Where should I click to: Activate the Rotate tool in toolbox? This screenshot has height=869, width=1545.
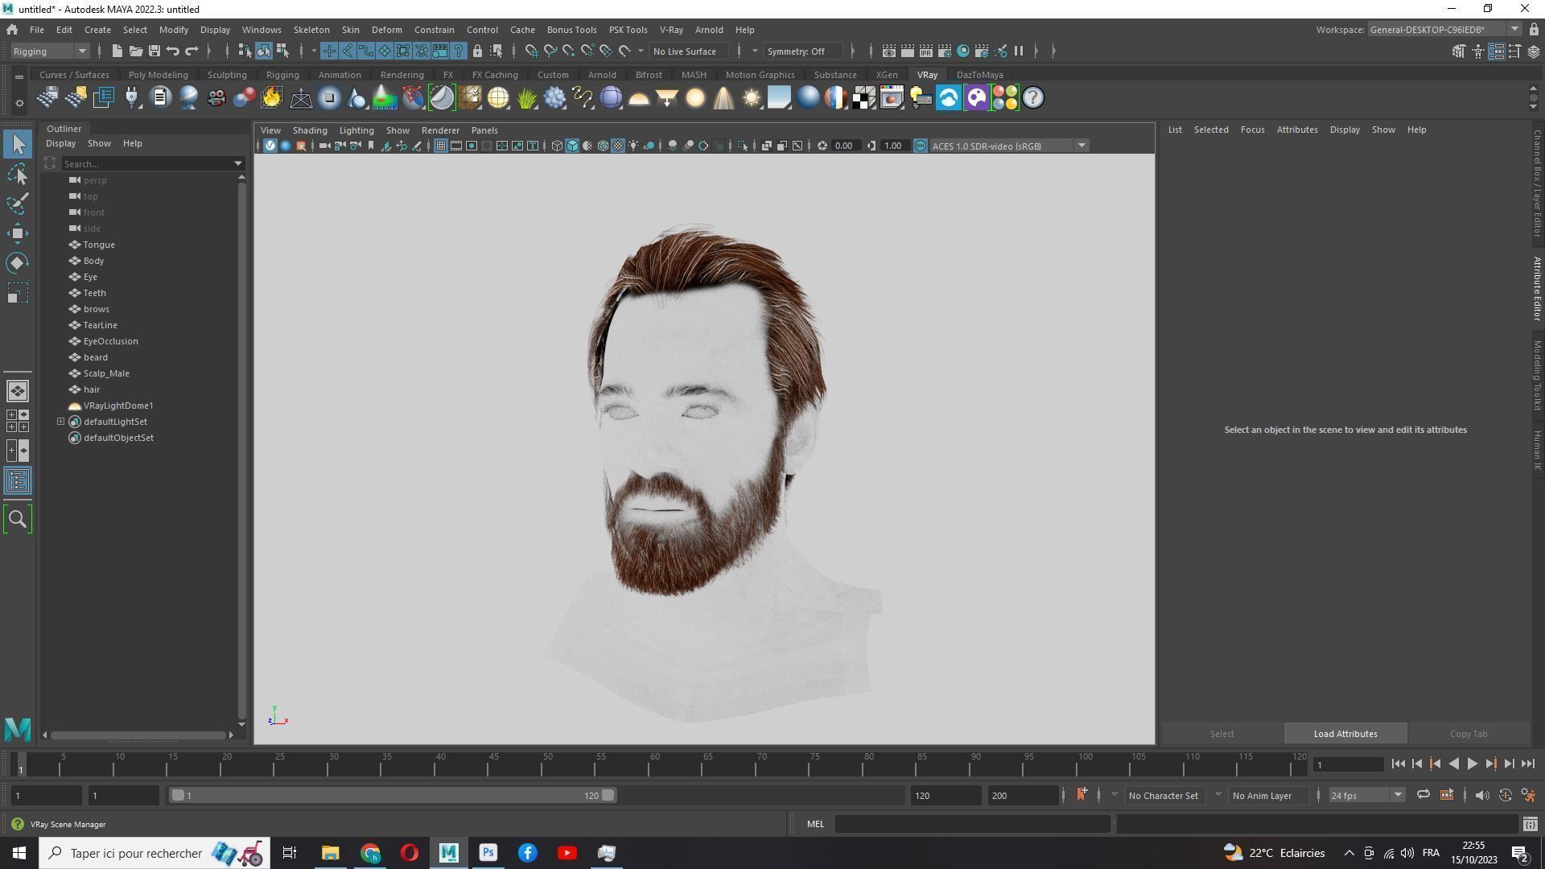pos(18,263)
